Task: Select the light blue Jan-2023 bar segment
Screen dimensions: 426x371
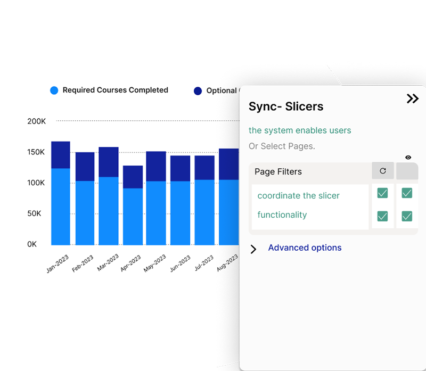Action: [61, 207]
